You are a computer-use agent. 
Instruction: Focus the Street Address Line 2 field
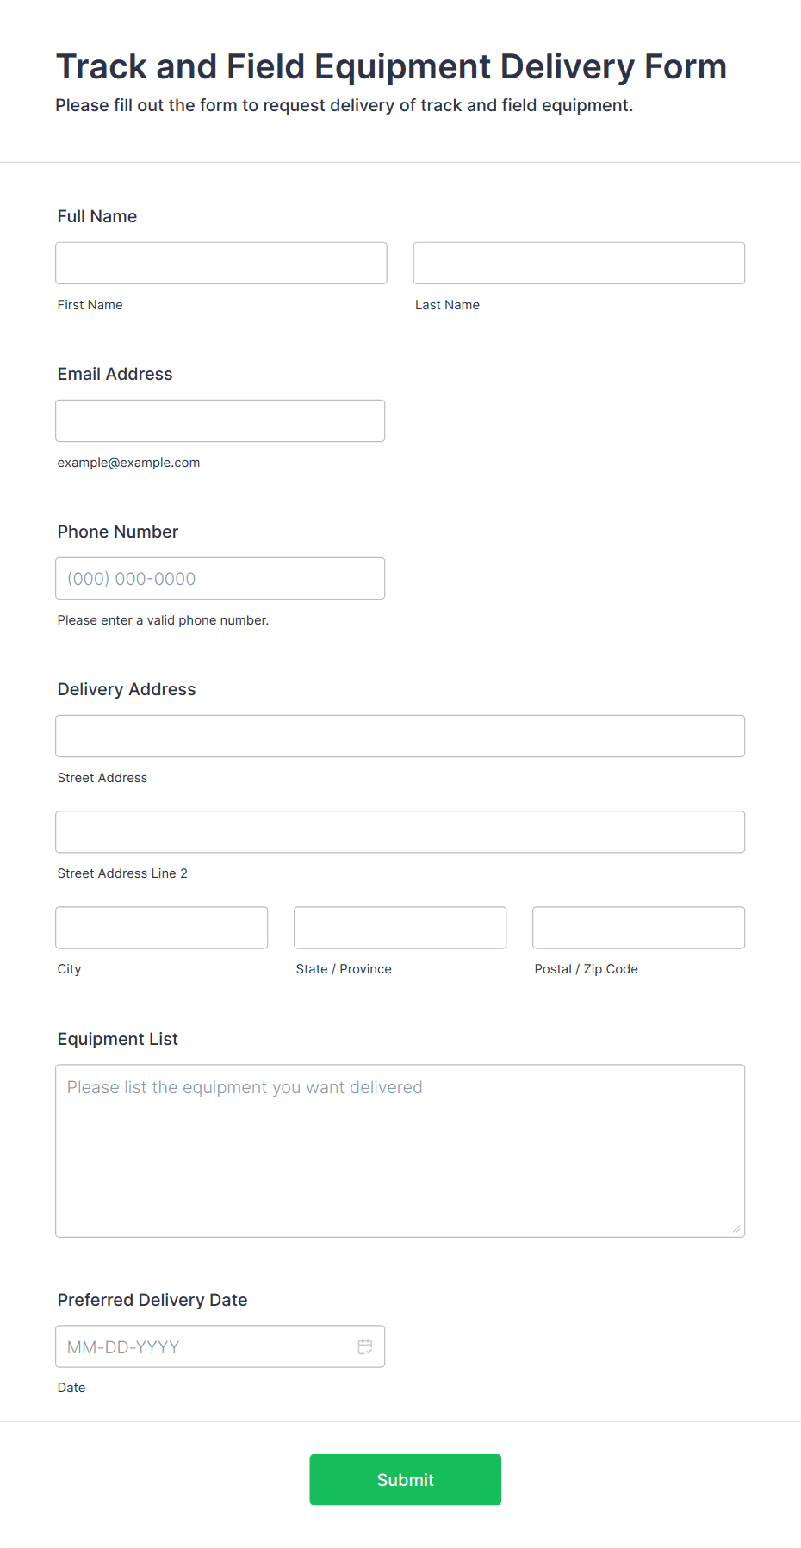(400, 831)
